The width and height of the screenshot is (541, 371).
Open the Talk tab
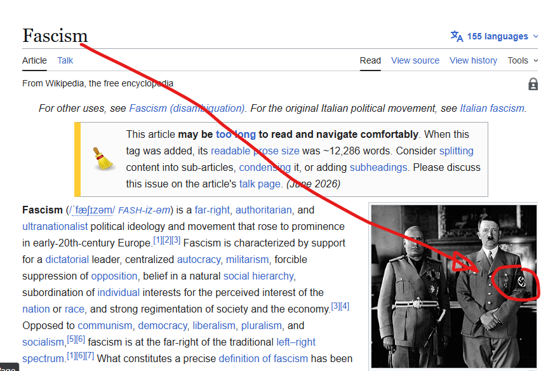(x=65, y=60)
